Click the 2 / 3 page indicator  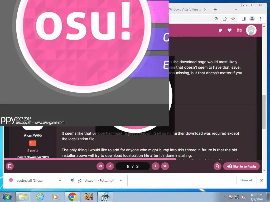133,166
